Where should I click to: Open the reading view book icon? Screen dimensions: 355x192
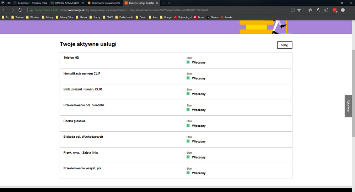pyautogui.click(x=292, y=10)
